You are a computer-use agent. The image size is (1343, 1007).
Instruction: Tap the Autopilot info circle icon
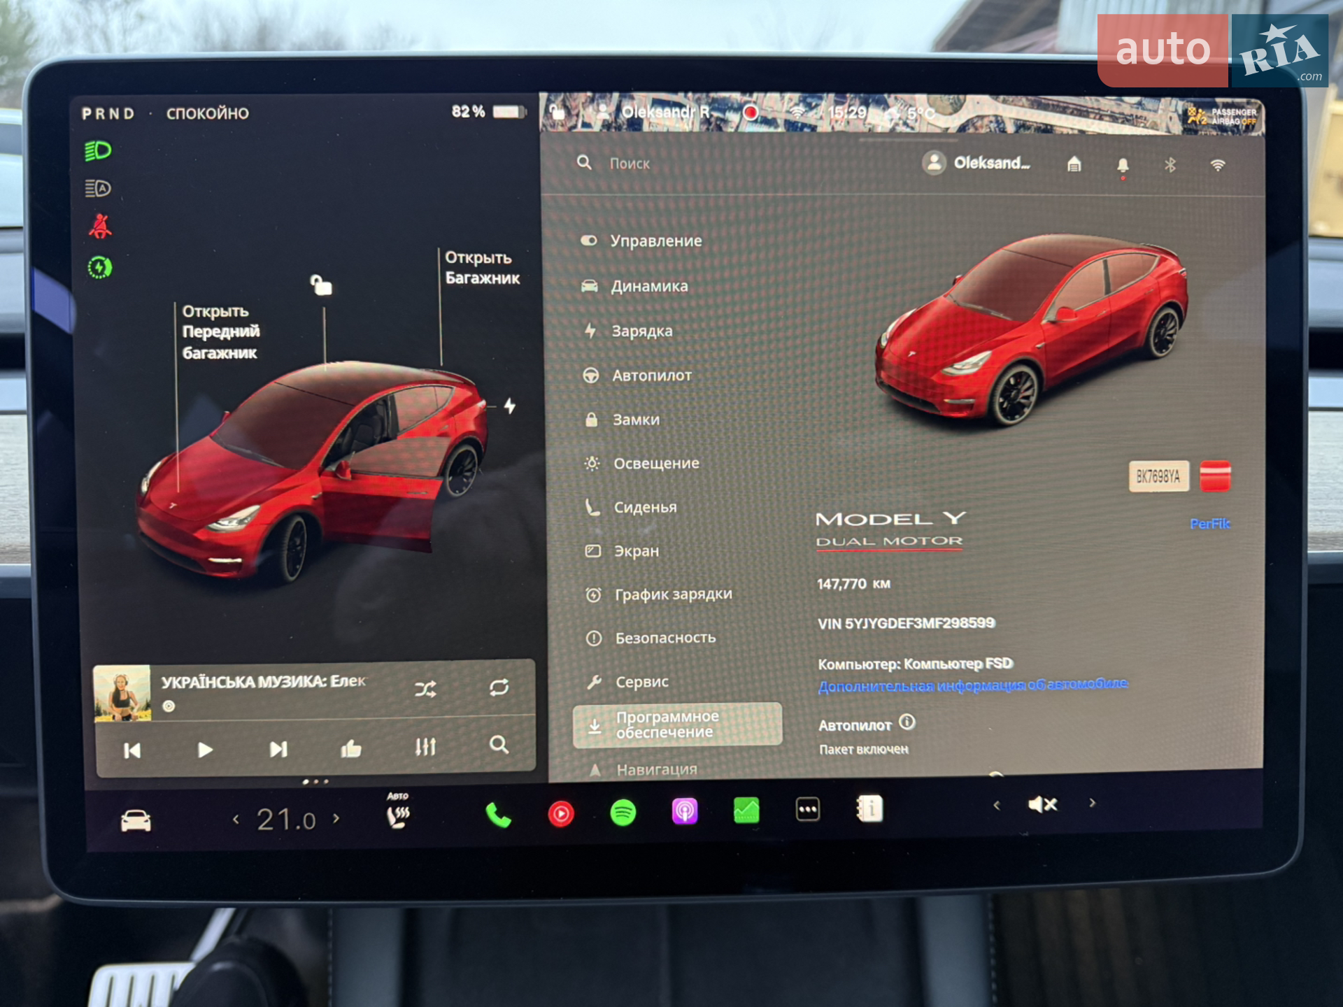907,722
